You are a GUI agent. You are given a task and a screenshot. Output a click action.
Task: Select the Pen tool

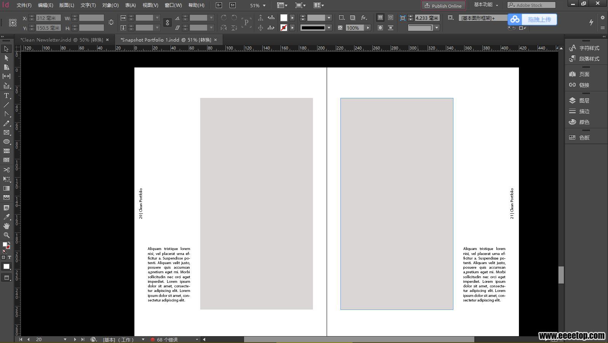pos(6,114)
